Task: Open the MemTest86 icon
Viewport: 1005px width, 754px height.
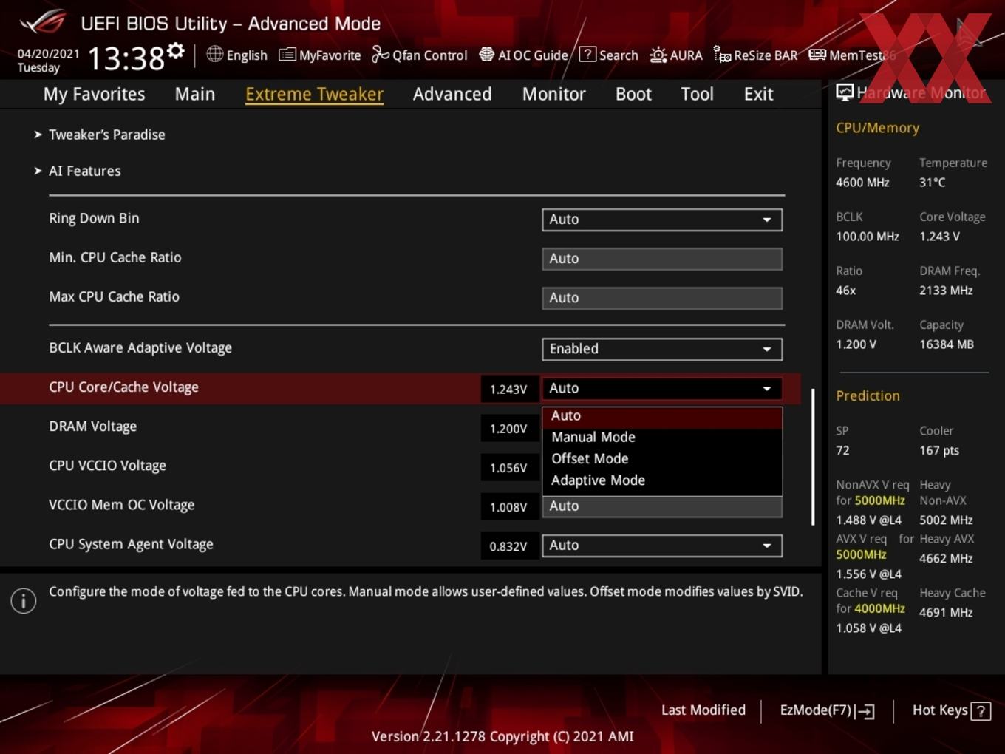Action: (x=817, y=55)
